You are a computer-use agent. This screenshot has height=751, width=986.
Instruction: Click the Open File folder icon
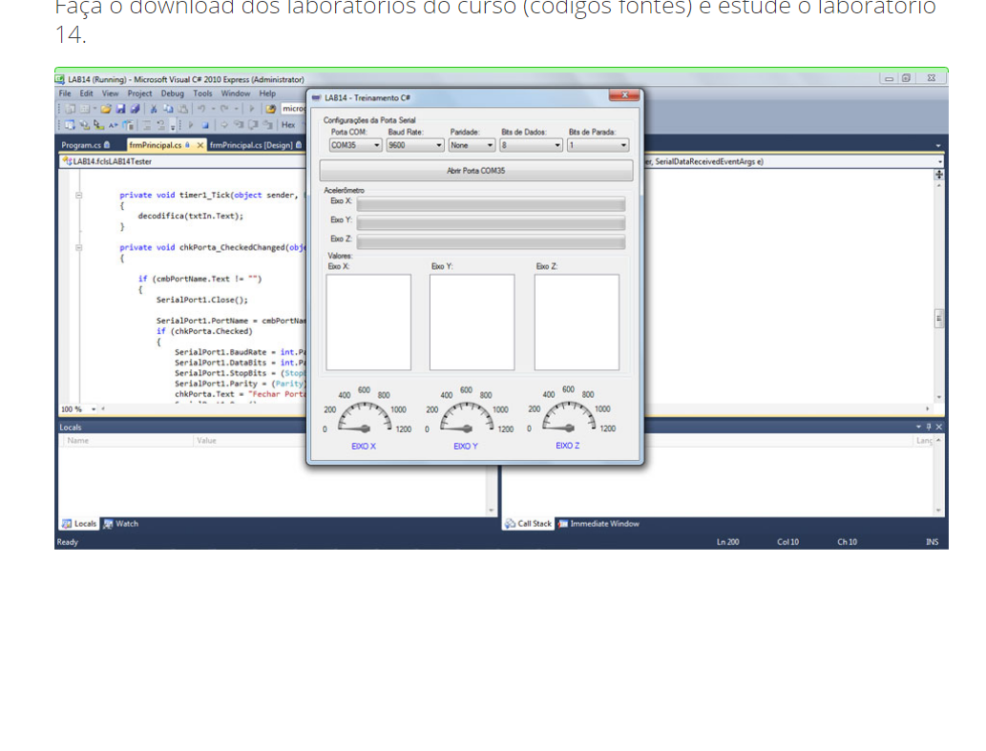pos(107,109)
